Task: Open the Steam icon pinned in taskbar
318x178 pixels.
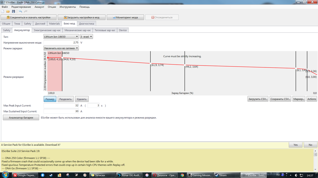Action: [x=51, y=175]
